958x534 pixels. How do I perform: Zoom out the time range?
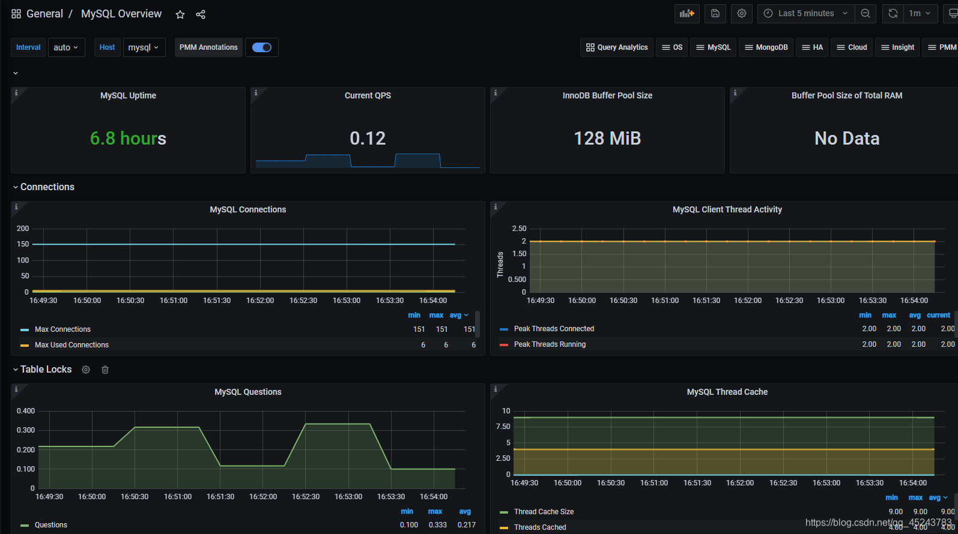866,13
